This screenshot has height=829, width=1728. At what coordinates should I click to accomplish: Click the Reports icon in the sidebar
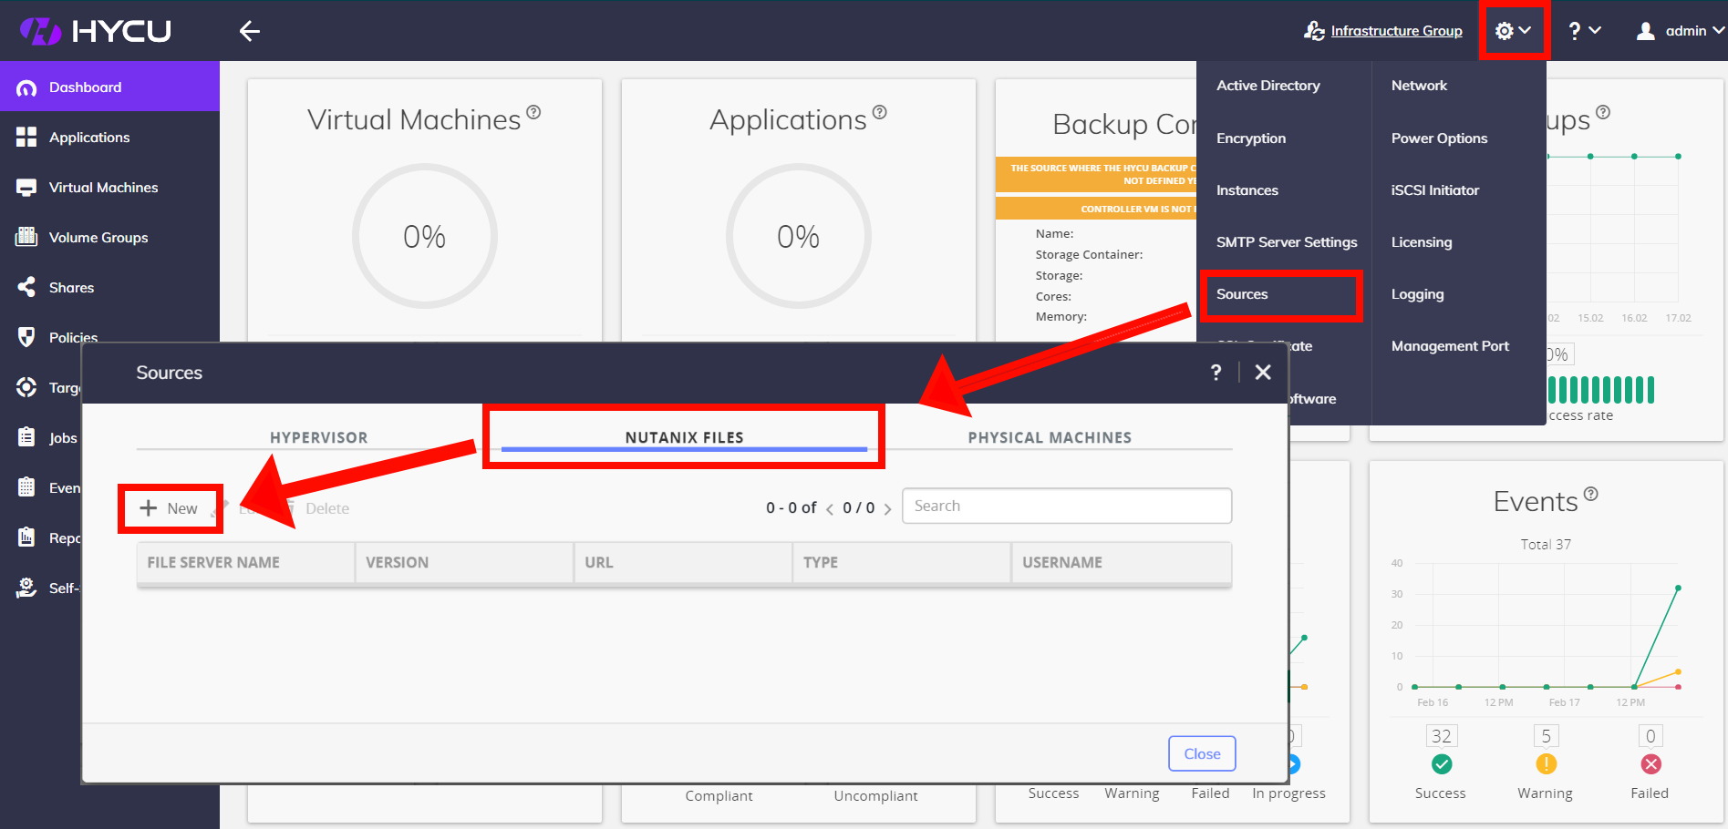tap(26, 537)
